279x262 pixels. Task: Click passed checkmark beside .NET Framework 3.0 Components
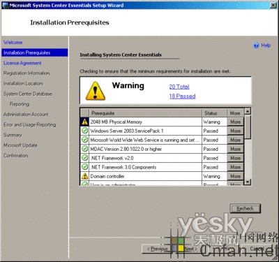(84, 167)
